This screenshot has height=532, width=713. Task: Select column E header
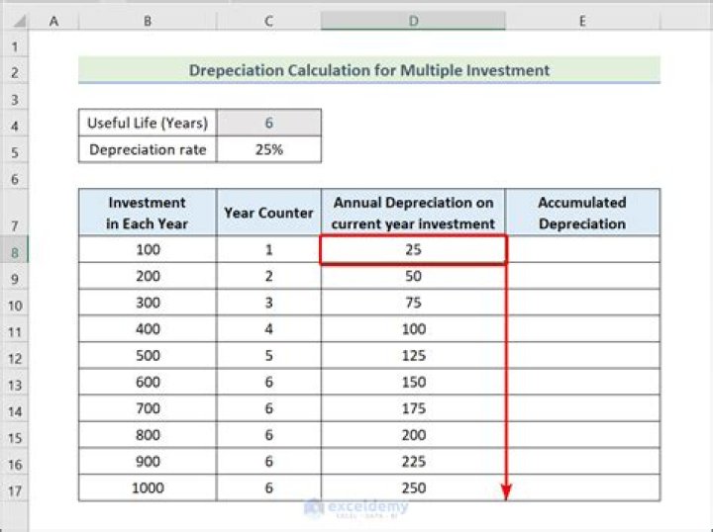click(x=582, y=21)
